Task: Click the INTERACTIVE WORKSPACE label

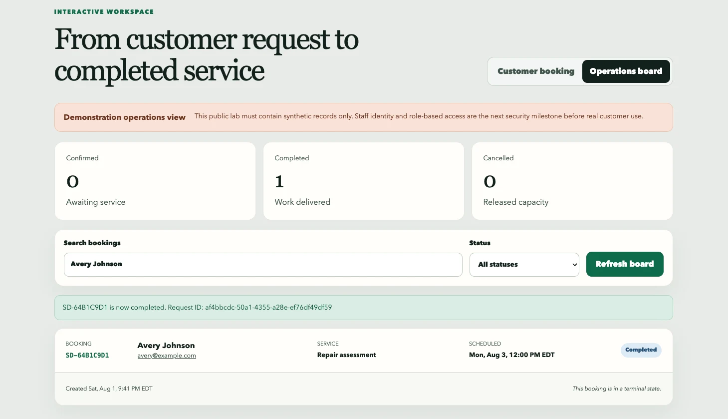Action: 104,11
